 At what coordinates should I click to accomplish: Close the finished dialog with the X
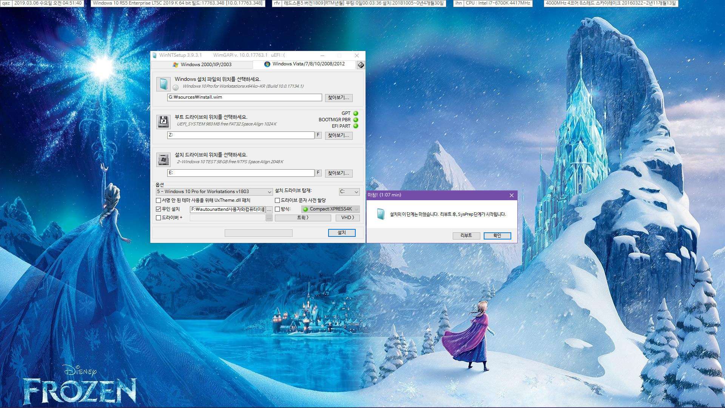pos(512,195)
